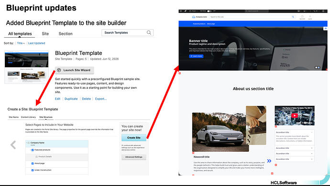Click the Search Templates magnifier icon

tap(149, 32)
